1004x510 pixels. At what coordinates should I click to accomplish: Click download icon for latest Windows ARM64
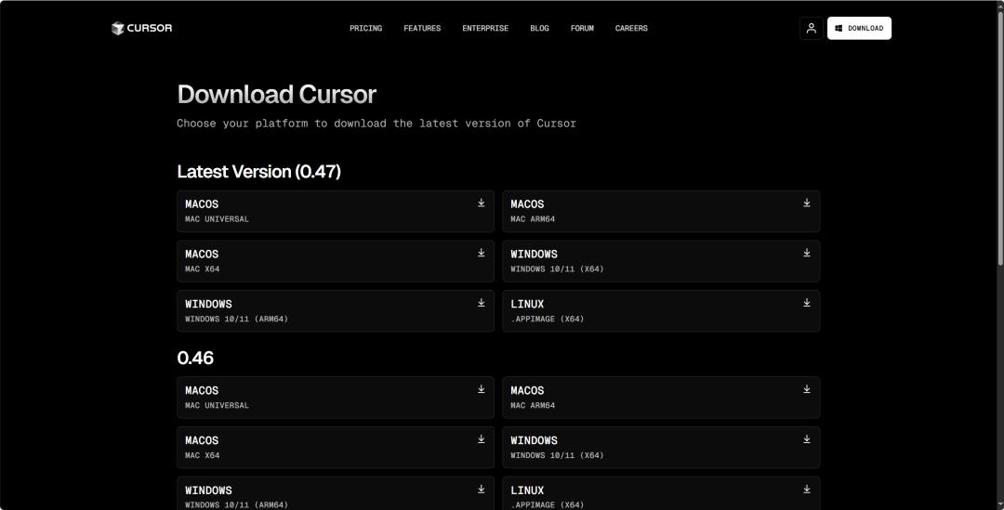[x=482, y=303]
